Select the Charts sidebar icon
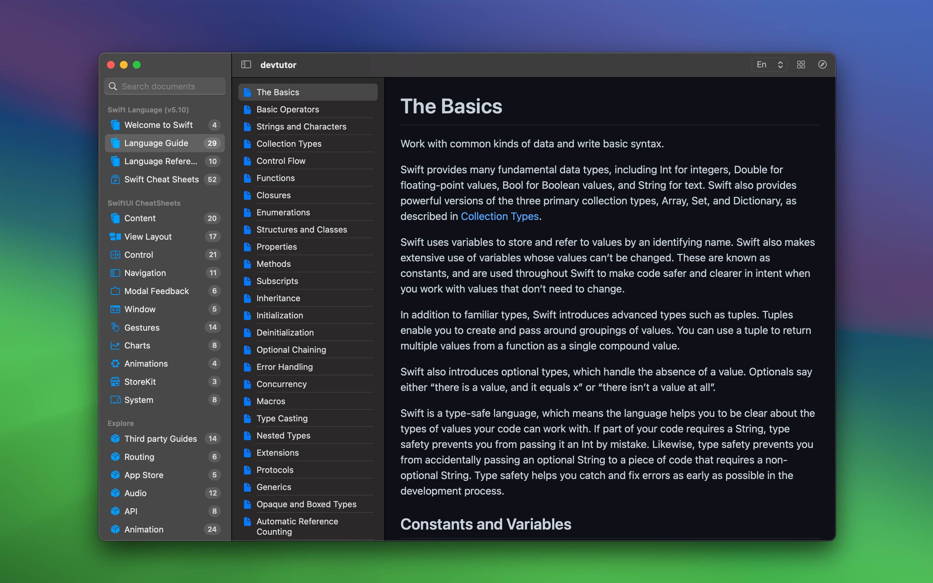The height and width of the screenshot is (583, 933). click(115, 346)
